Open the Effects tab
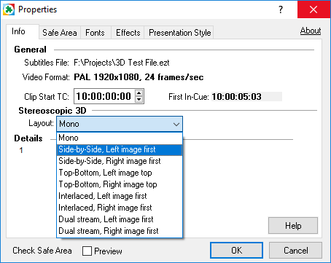331x263 pixels. pos(128,33)
